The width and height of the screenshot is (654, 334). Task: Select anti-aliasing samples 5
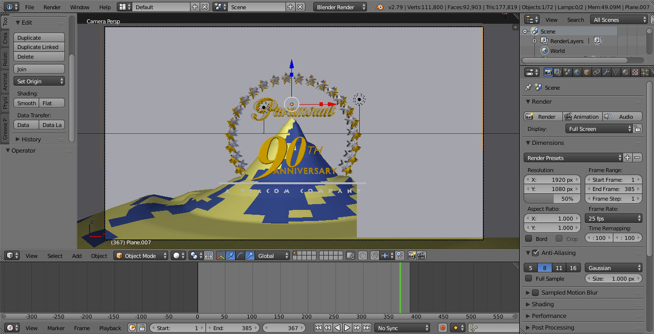click(530, 268)
